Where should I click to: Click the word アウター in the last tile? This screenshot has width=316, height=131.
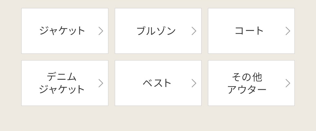pyautogui.click(x=247, y=89)
